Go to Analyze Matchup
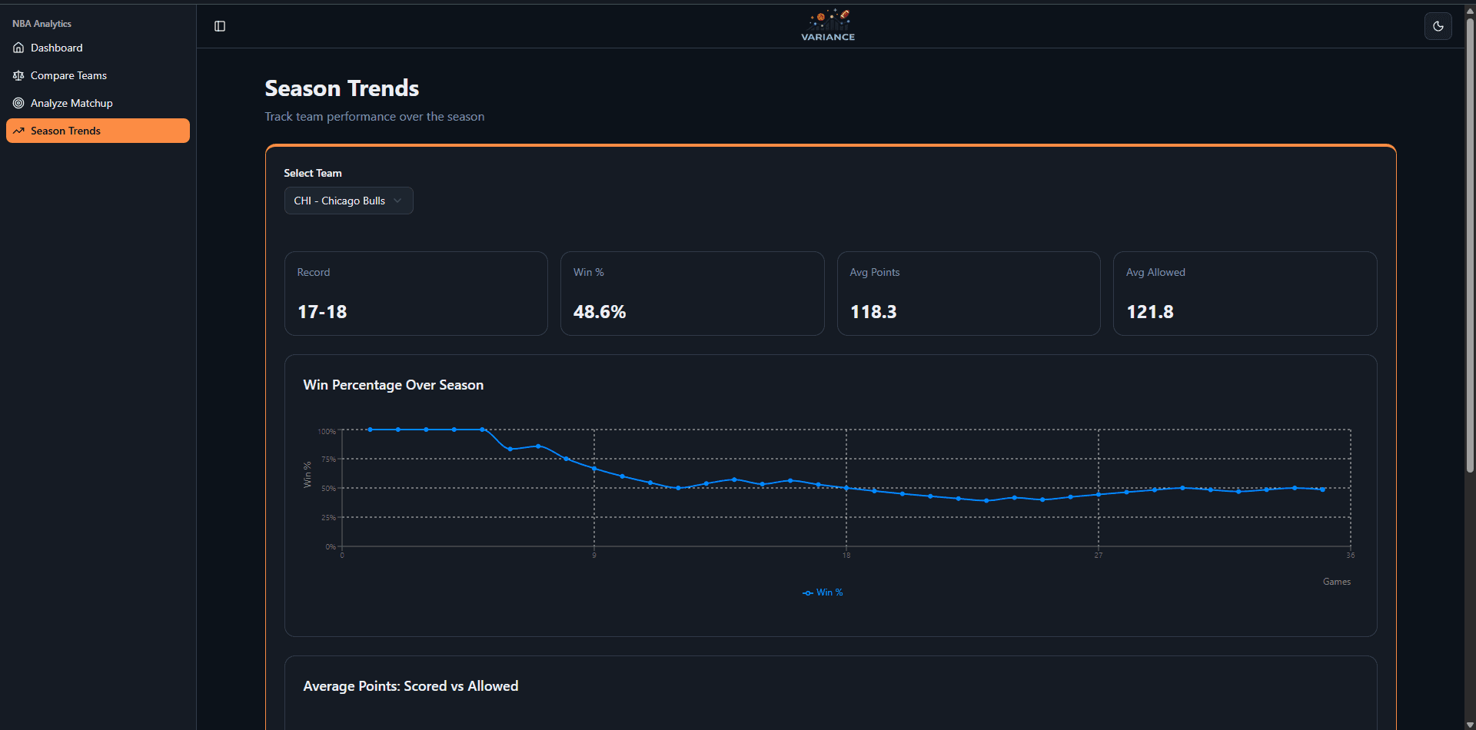The height and width of the screenshot is (730, 1476). [x=71, y=103]
